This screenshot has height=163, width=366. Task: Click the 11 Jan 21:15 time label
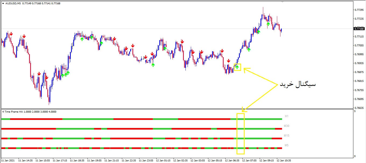pyautogui.click(x=112, y=160)
